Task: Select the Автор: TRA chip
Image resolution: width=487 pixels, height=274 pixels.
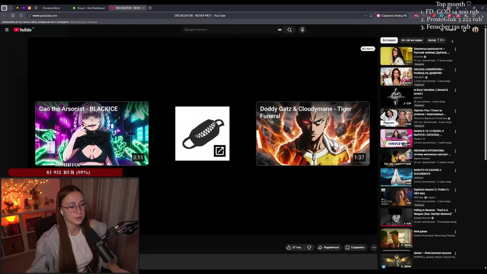Action: click(x=436, y=40)
